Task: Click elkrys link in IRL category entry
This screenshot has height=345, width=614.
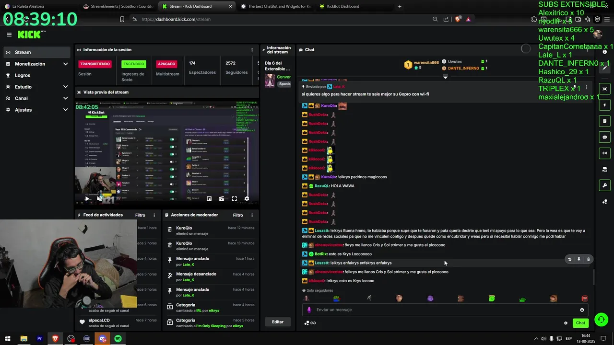Action: click(213, 310)
